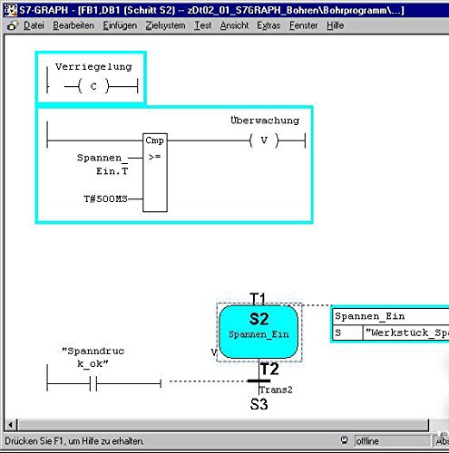The image size is (449, 453).
Task: Open the Test menu
Action: [x=203, y=25]
